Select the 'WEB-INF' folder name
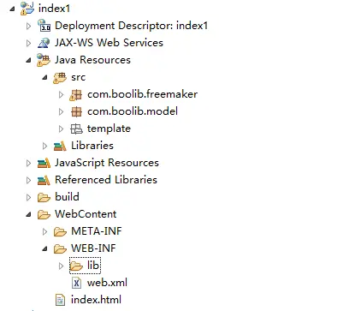This screenshot has width=349, height=311. (93, 248)
